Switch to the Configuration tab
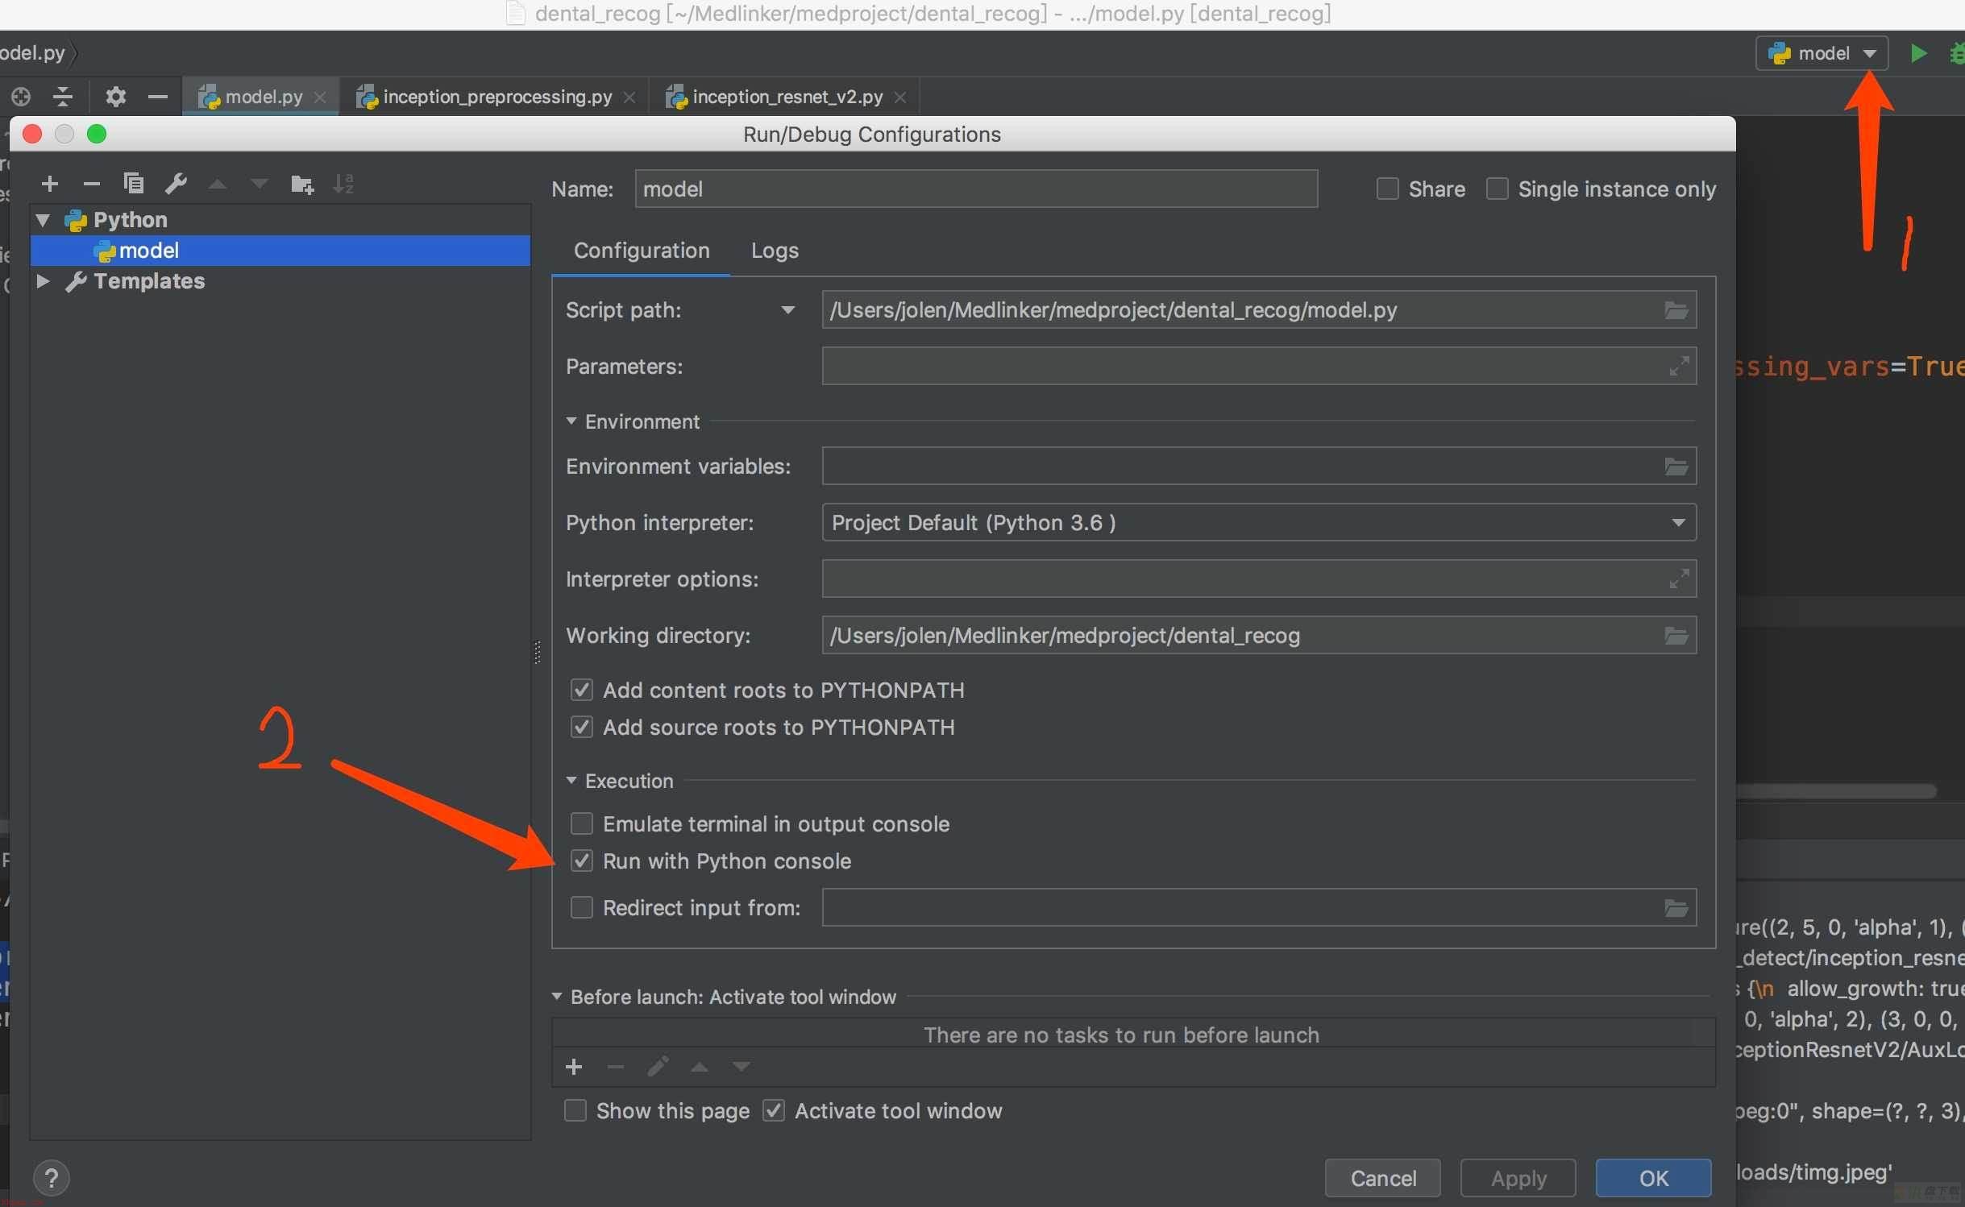Screen dimensions: 1965x1207 coord(642,251)
